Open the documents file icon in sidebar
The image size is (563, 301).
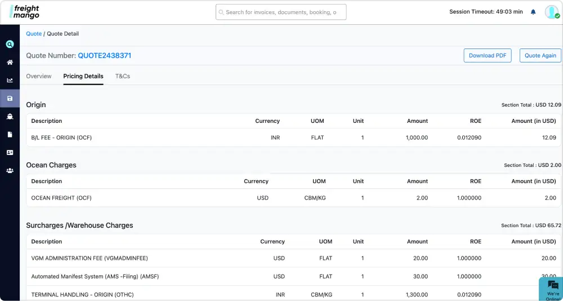(x=10, y=134)
